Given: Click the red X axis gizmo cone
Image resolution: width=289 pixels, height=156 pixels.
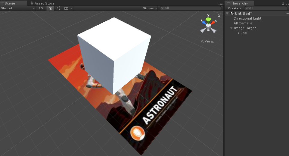Looking at the screenshot, I should pos(213,23).
